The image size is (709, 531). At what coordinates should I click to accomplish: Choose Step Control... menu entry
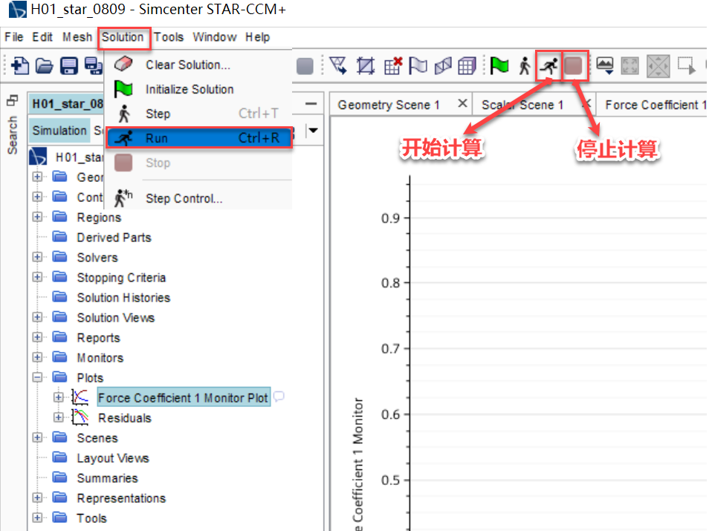(198, 198)
